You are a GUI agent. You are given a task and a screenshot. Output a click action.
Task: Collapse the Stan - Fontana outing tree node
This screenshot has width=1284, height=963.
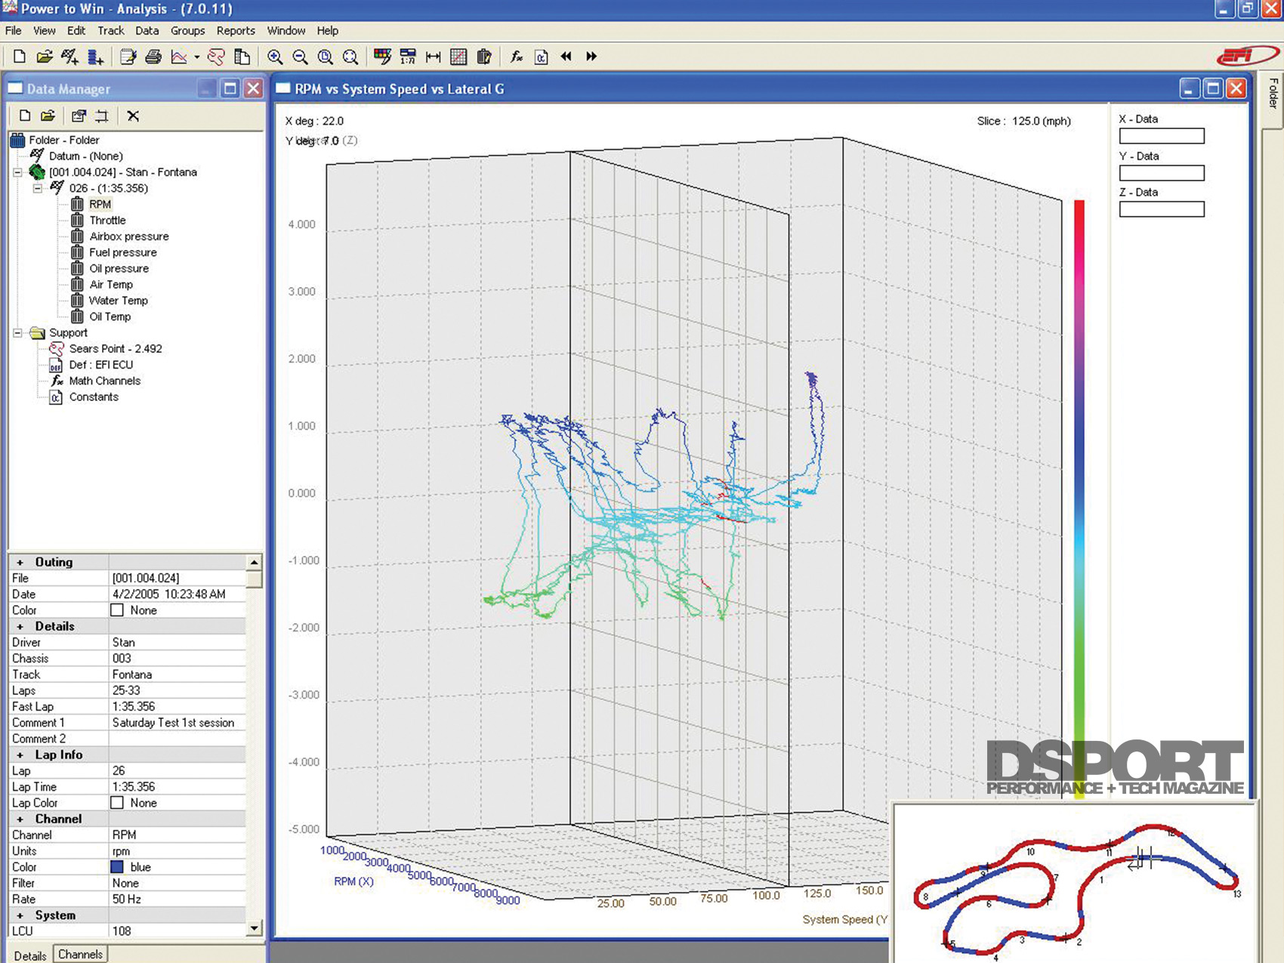(x=17, y=172)
